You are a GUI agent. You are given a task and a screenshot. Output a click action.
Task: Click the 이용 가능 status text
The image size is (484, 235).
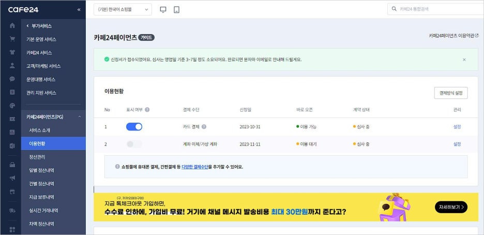click(308, 127)
